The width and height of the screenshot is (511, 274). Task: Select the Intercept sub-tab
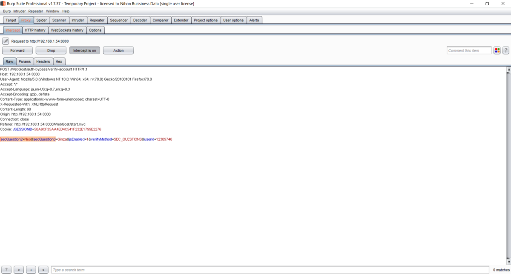[x=13, y=30]
